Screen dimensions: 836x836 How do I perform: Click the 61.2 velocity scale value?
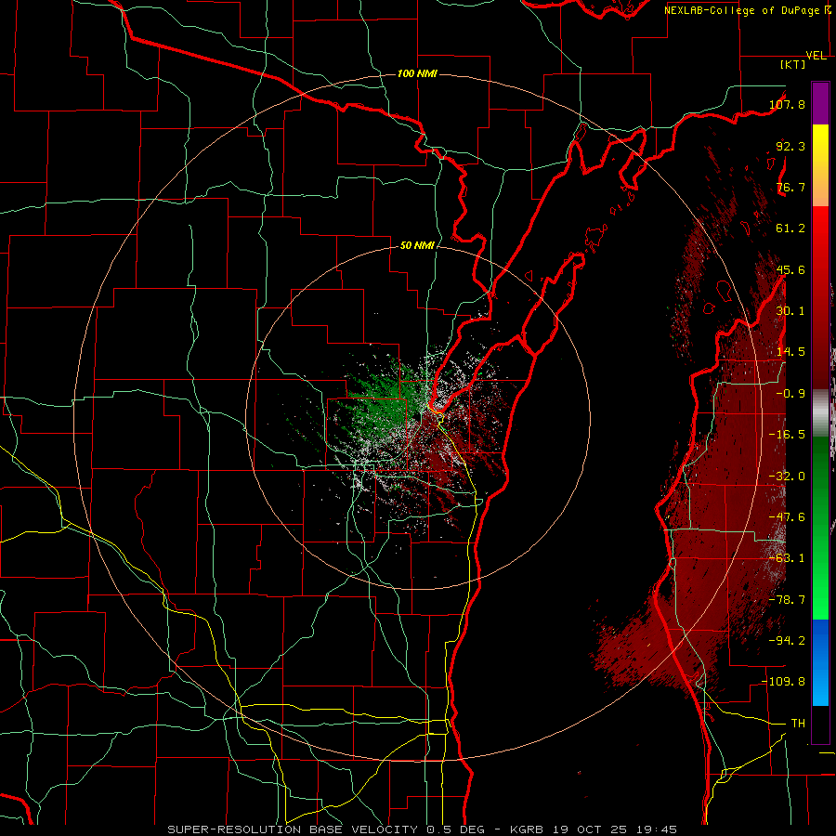(790, 229)
